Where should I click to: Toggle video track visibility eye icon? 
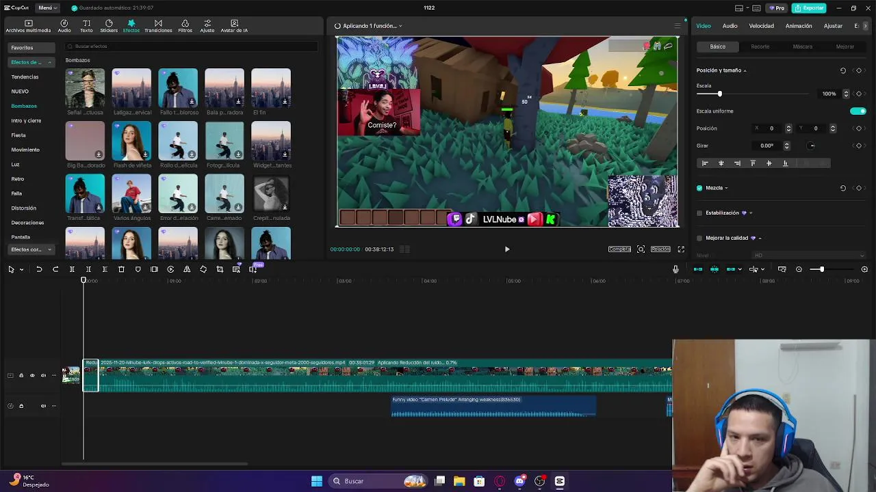coord(31,375)
